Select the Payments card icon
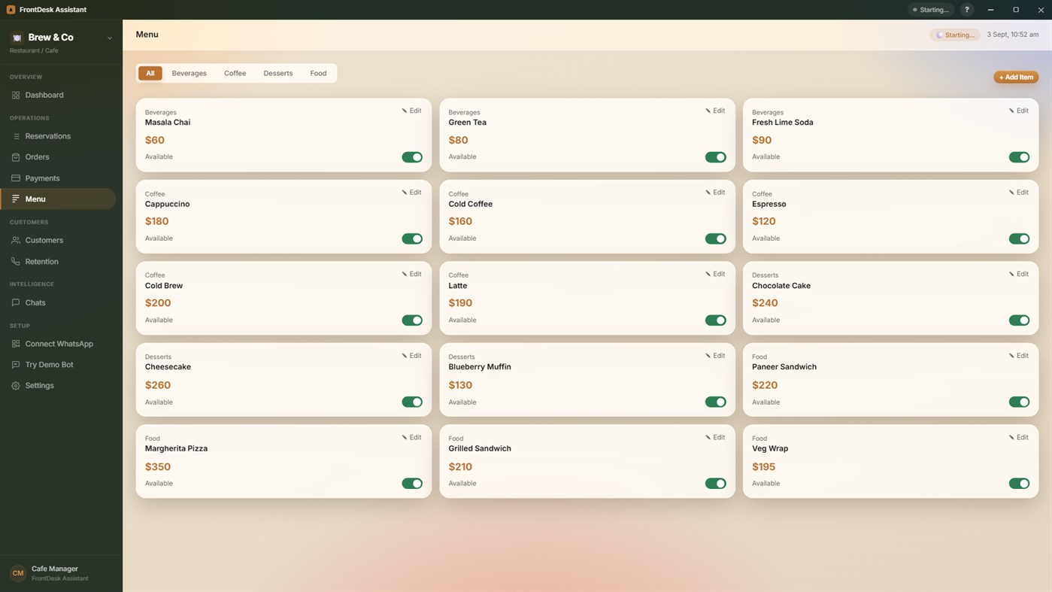This screenshot has height=592, width=1052. point(16,178)
